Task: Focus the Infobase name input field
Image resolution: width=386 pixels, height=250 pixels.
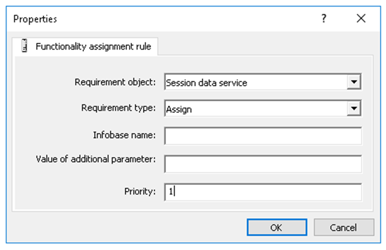Action: point(262,136)
